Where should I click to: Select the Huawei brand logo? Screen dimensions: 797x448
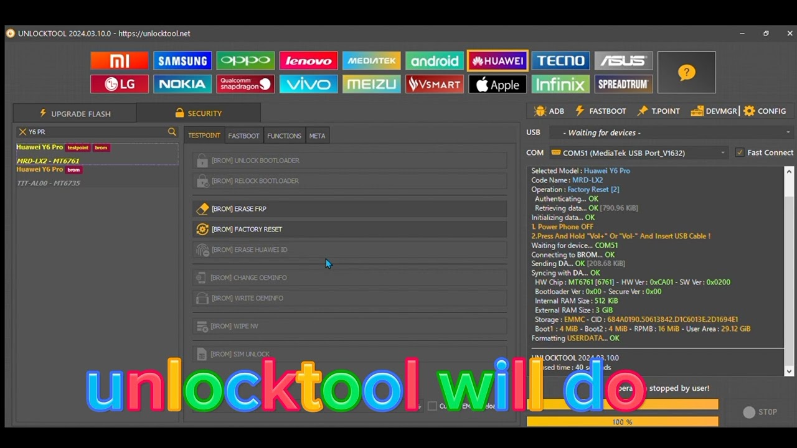point(498,60)
